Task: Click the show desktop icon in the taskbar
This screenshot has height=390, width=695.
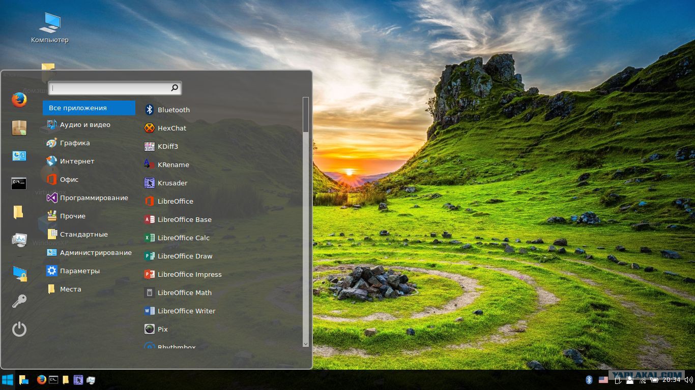Action: pyautogui.click(x=24, y=380)
